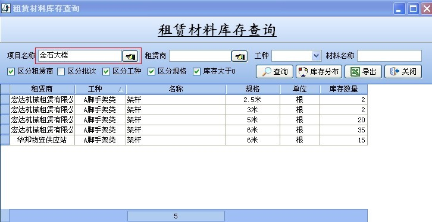Image resolution: width=432 pixels, height=222 pixels.
Task: Sort by the 规格 column header
Action: pos(253,89)
